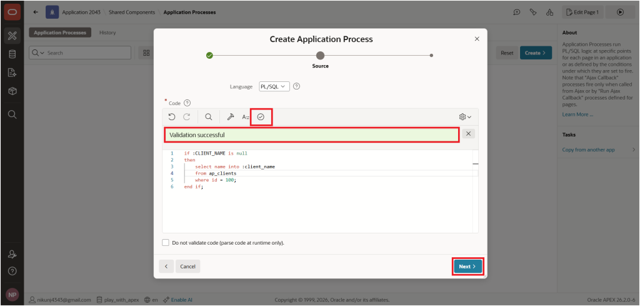Image resolution: width=640 pixels, height=306 pixels.
Task: Expand the code editor settings gear menu
Action: (465, 117)
